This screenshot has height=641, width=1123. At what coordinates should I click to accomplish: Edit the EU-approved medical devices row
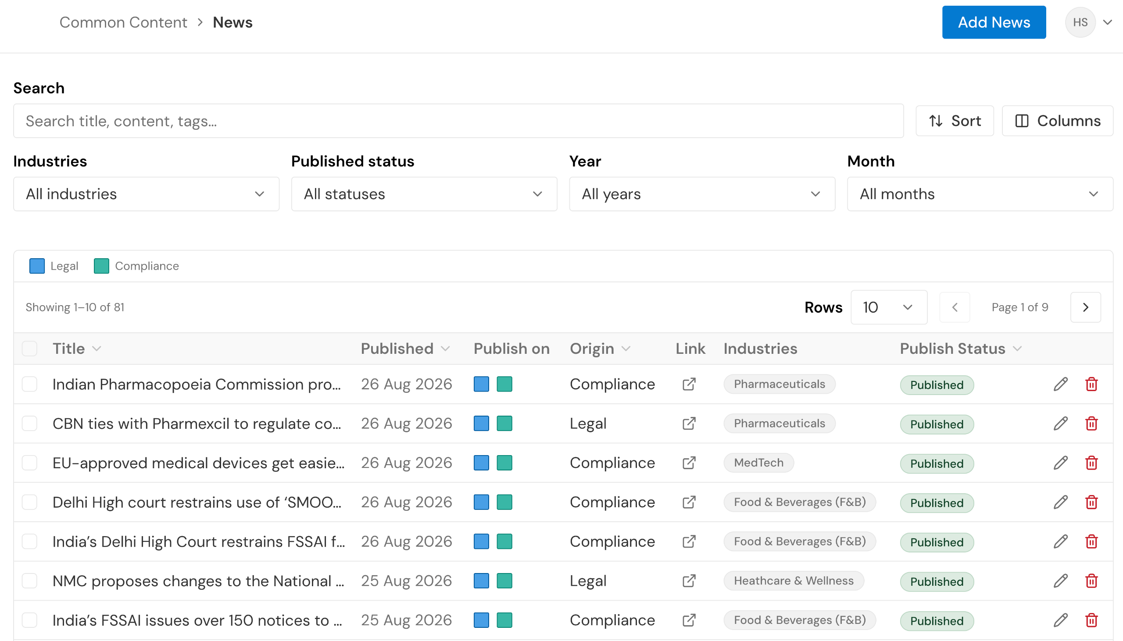[1060, 463]
